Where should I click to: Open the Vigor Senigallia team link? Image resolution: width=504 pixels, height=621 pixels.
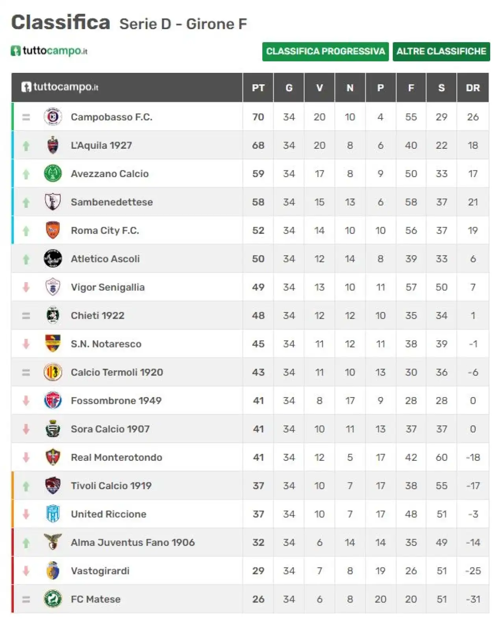107,287
